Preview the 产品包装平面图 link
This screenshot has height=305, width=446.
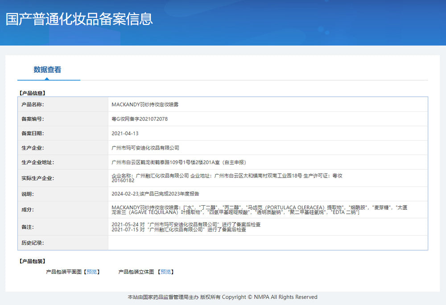click(x=91, y=272)
